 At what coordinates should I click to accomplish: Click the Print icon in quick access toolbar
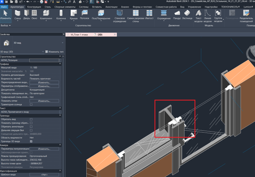pos(41,2)
